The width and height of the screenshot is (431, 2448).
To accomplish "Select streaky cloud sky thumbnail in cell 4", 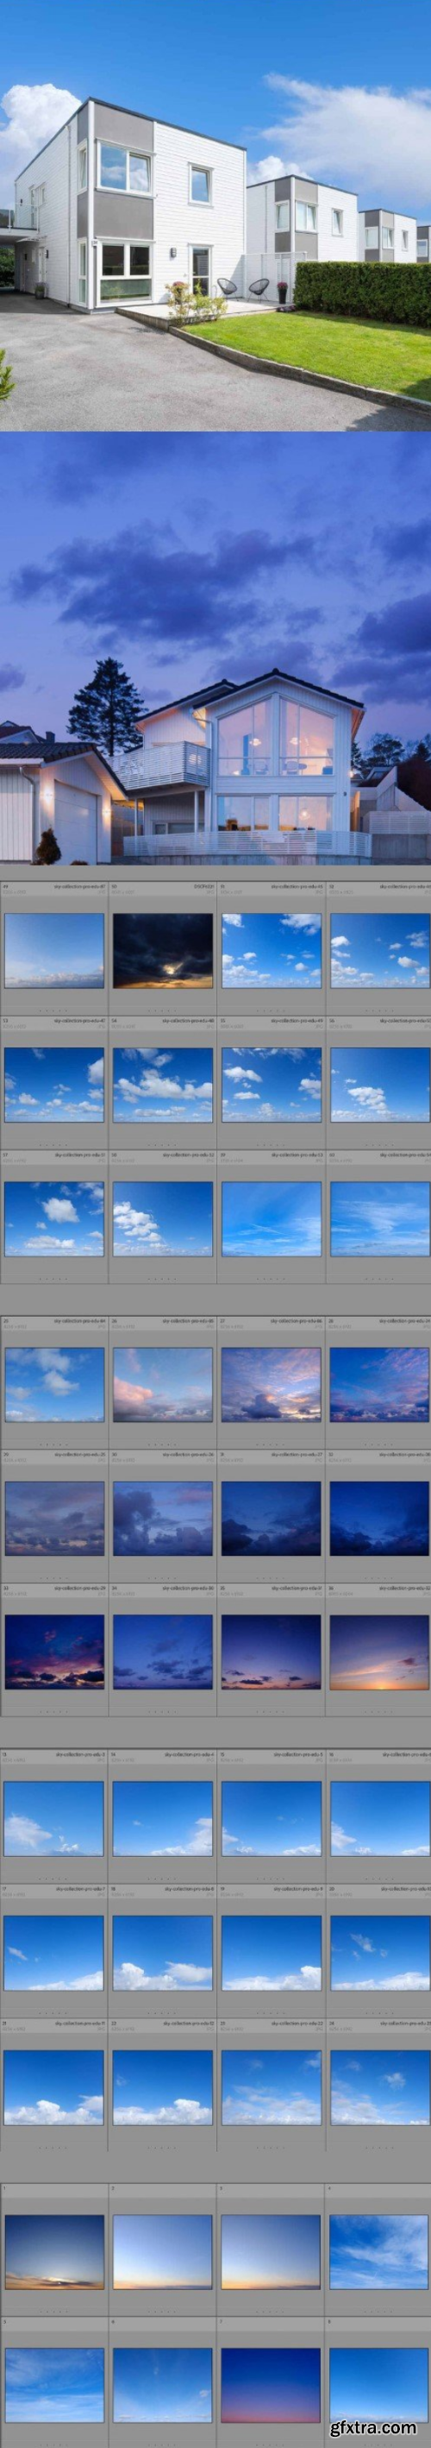I will (x=380, y=2252).
